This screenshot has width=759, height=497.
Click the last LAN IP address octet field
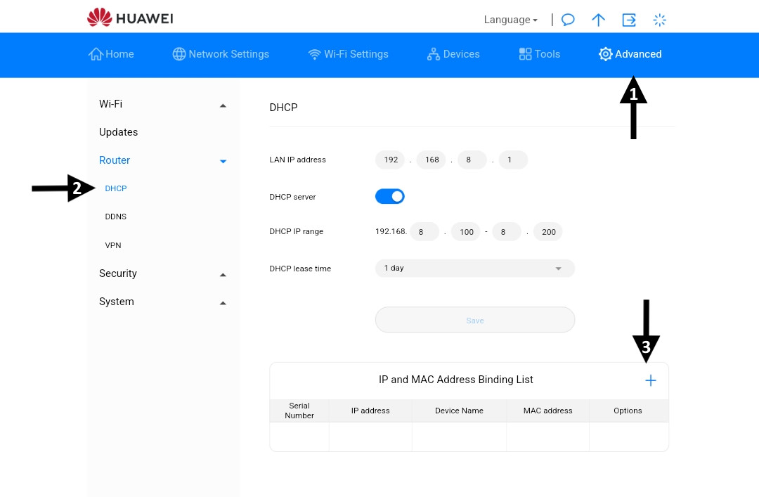point(513,160)
